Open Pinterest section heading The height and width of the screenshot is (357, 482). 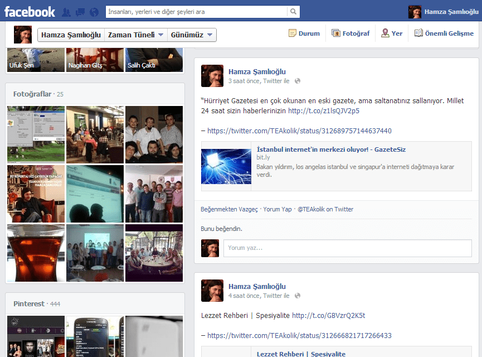[29, 304]
